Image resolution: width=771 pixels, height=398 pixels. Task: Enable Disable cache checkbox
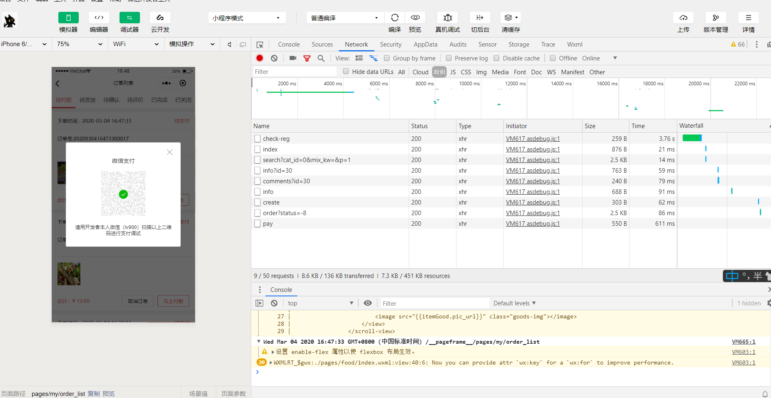pos(496,58)
